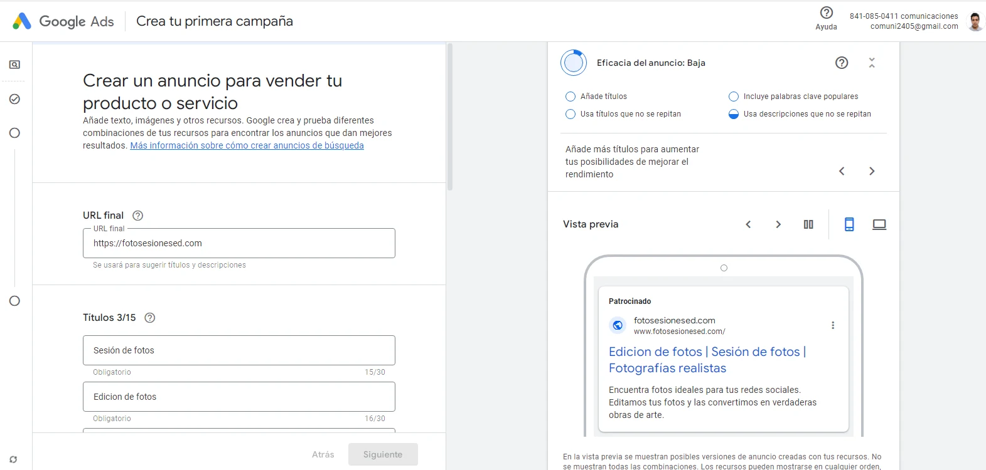Click the account profile picture
The image size is (986, 470).
975,21
